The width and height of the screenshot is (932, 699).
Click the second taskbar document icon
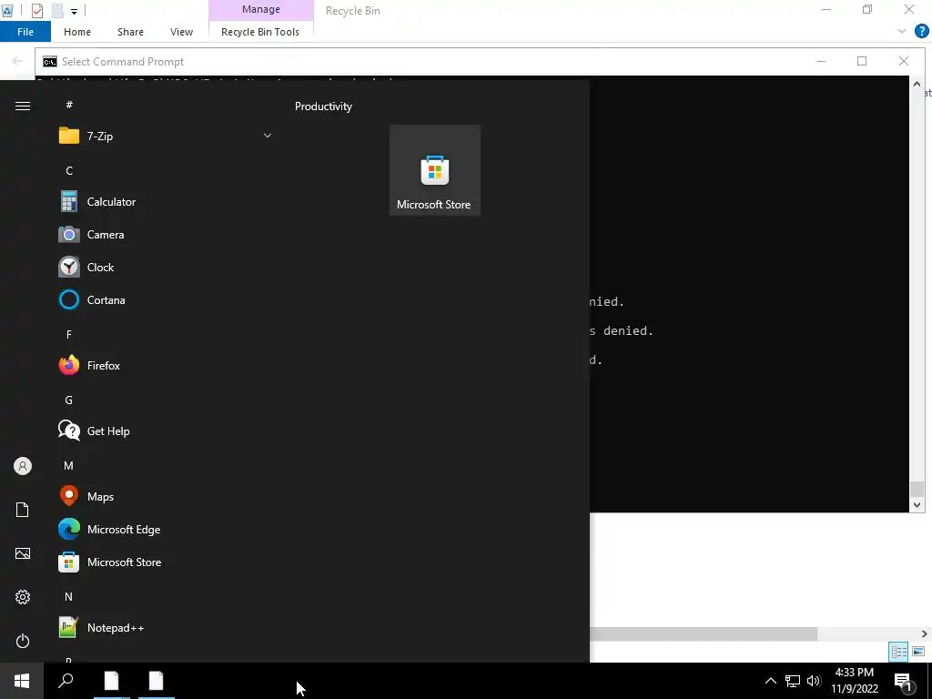coord(157,681)
